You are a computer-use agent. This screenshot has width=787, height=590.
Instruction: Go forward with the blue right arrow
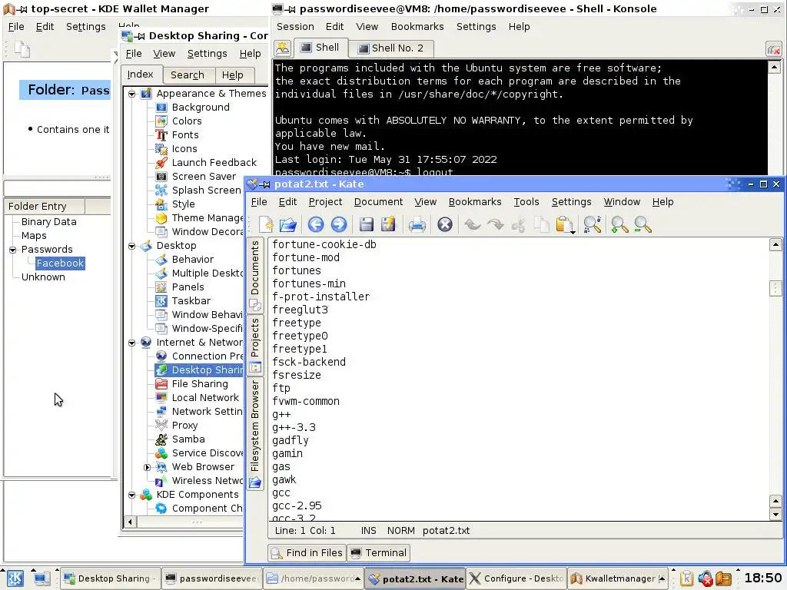click(x=339, y=225)
